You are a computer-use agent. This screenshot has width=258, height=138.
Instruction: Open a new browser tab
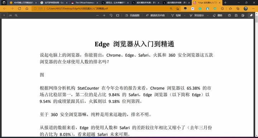(x=225, y=3)
